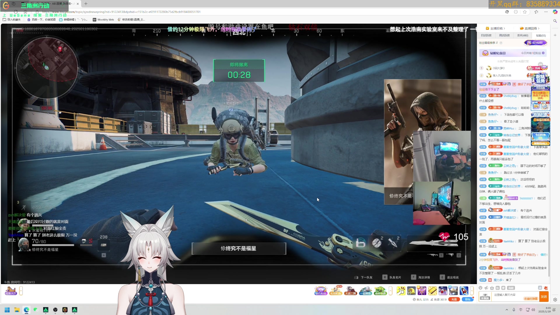
Task: Open the chat settings gear icon
Action: coord(555,300)
